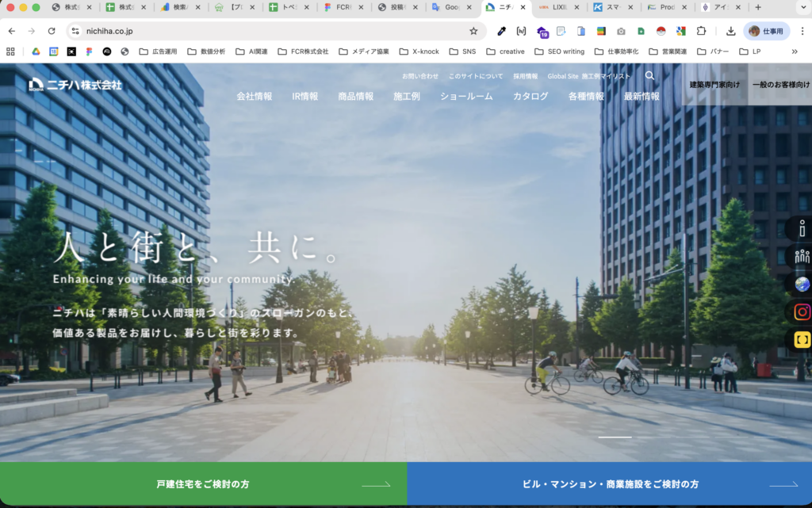Click the Downloads icon in Chrome toolbar
The width and height of the screenshot is (812, 508).
tap(730, 30)
